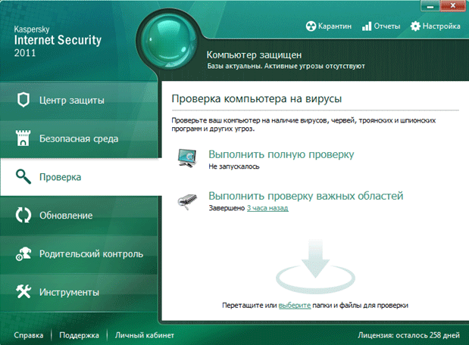Screen dimensions: 469x345
Task: Click heading 'Проверка компьютера на вирусы'
Action: (x=257, y=98)
